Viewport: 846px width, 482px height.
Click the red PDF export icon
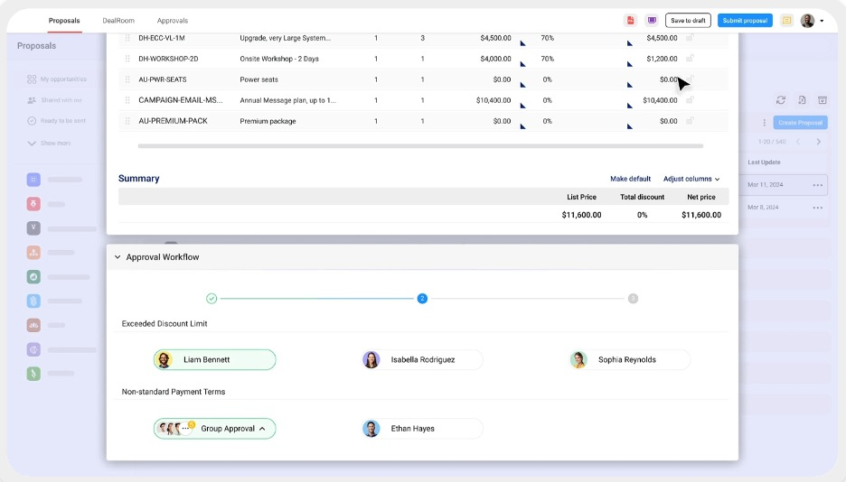pyautogui.click(x=630, y=21)
